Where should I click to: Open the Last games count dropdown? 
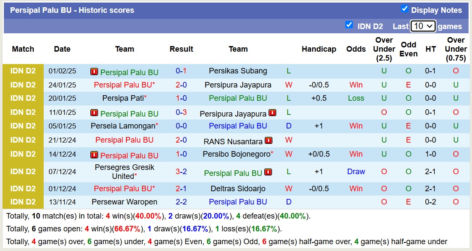[x=423, y=26]
